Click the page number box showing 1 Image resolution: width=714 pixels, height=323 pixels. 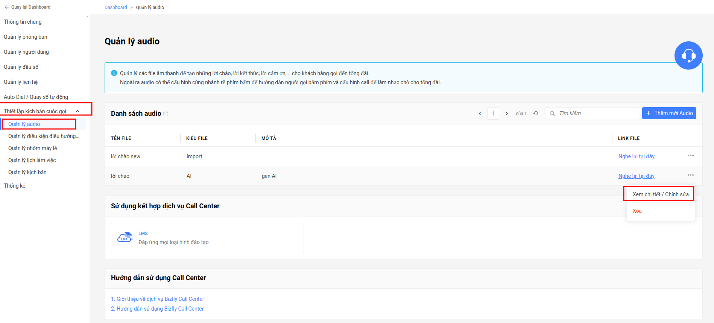[493, 114]
